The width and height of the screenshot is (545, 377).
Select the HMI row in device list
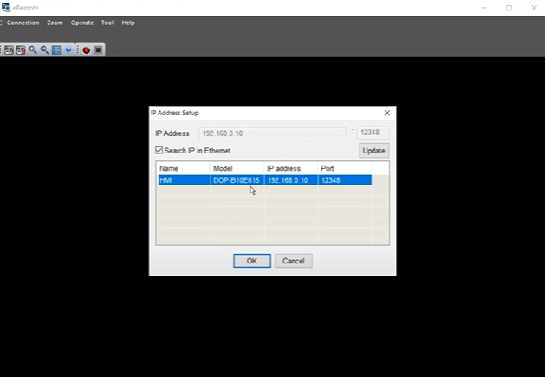click(x=263, y=180)
